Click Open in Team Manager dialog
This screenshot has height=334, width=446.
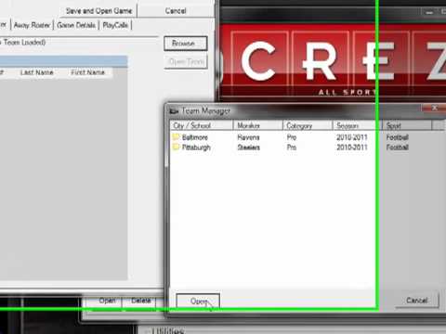click(198, 301)
